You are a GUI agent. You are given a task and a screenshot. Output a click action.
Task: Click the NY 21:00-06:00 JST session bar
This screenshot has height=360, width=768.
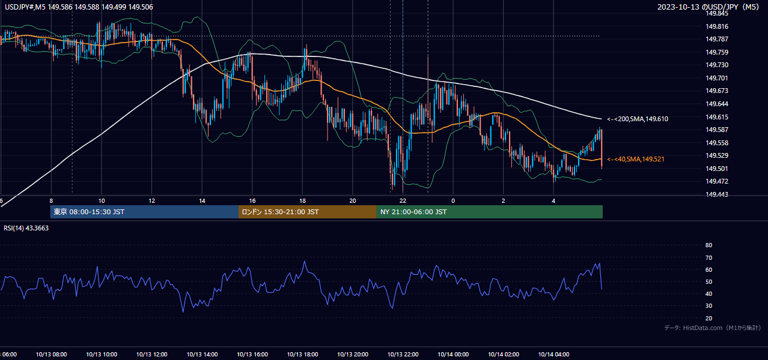[490, 212]
